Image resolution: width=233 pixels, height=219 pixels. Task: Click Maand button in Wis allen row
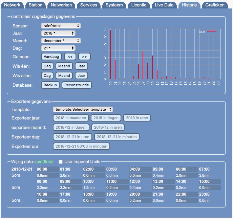coord(64,75)
